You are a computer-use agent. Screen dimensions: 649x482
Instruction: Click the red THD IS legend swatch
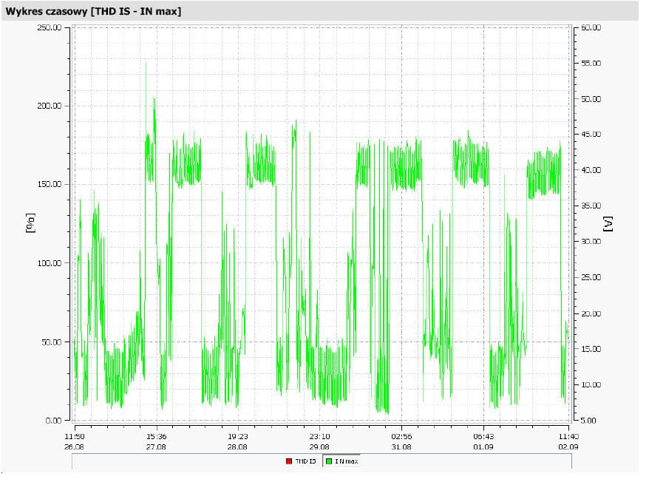coord(289,461)
